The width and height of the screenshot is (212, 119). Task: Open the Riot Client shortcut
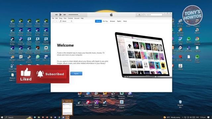coord(88,103)
